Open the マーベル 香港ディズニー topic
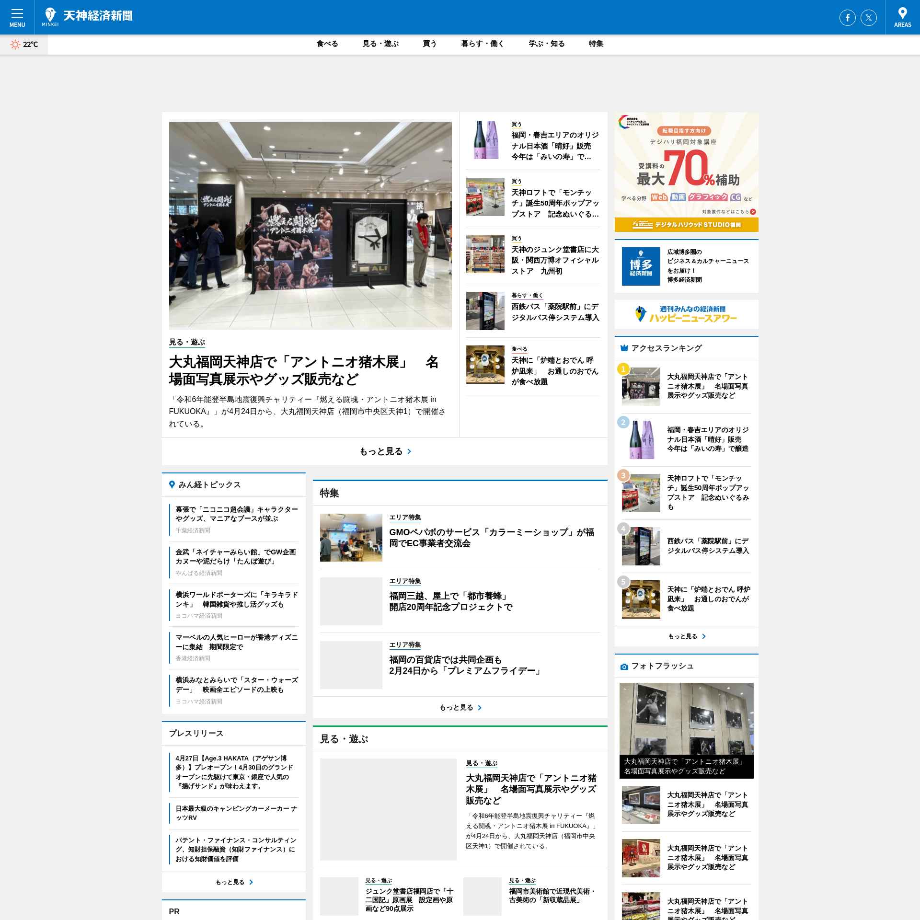 [x=237, y=642]
